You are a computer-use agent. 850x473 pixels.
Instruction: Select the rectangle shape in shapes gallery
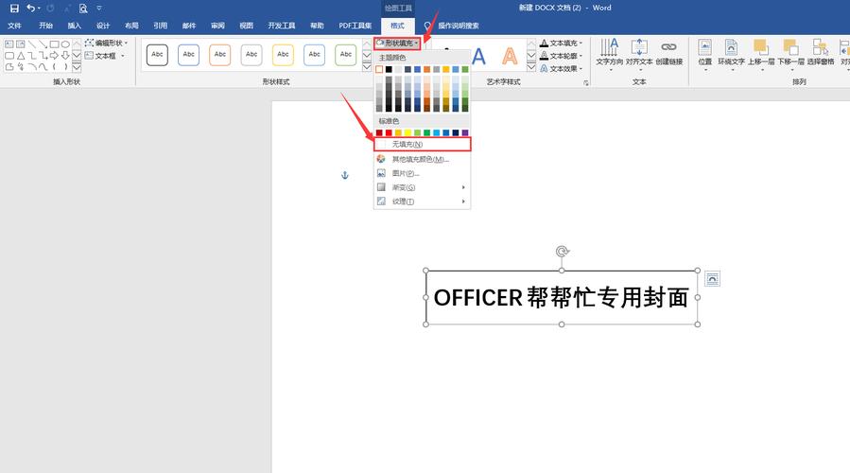[x=54, y=44]
